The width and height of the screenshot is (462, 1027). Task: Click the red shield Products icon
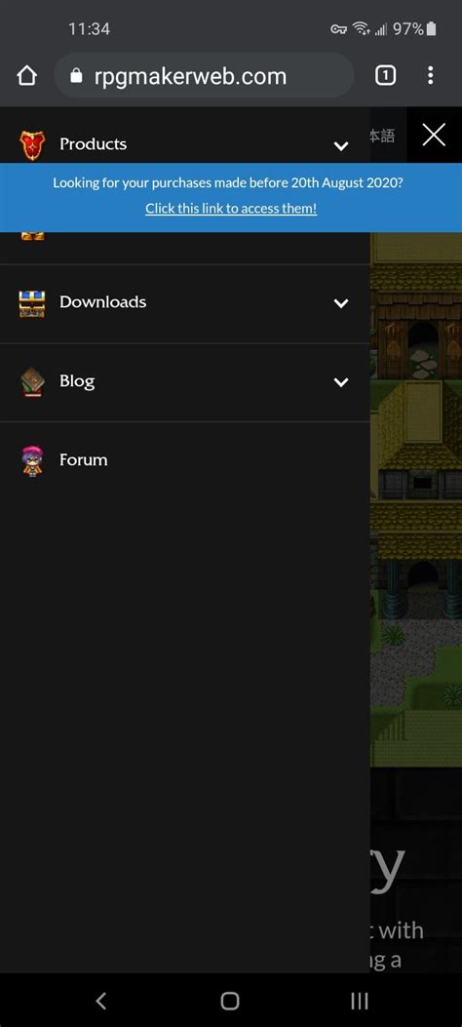(32, 144)
